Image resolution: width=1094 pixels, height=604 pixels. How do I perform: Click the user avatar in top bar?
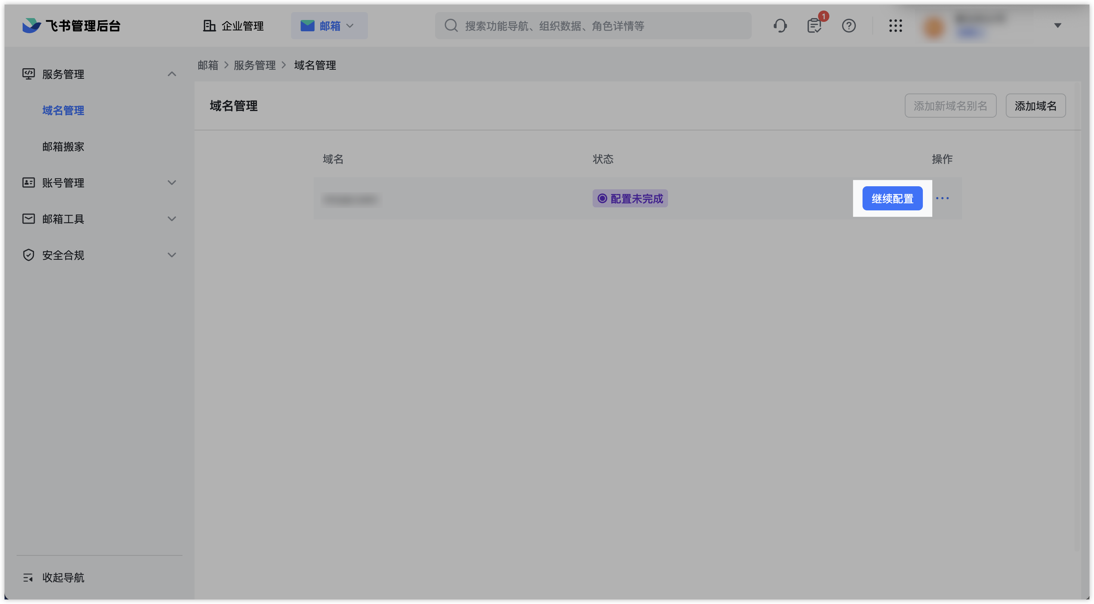[x=934, y=27]
